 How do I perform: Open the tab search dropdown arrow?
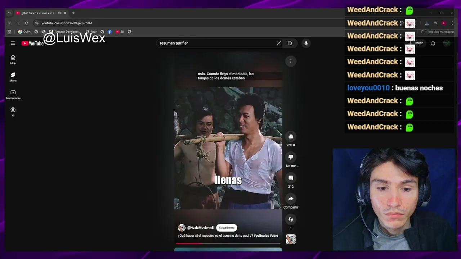click(9, 13)
